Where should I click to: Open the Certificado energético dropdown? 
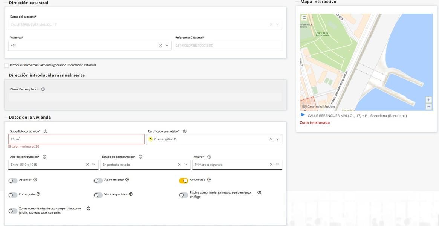click(277, 139)
